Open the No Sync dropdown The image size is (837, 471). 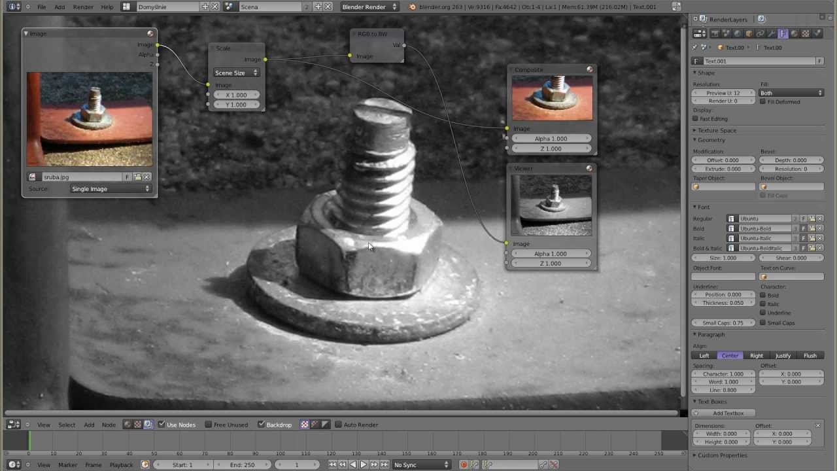422,464
